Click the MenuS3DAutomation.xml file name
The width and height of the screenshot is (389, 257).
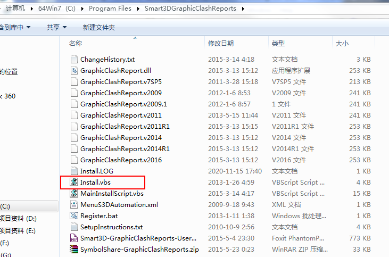(119, 205)
